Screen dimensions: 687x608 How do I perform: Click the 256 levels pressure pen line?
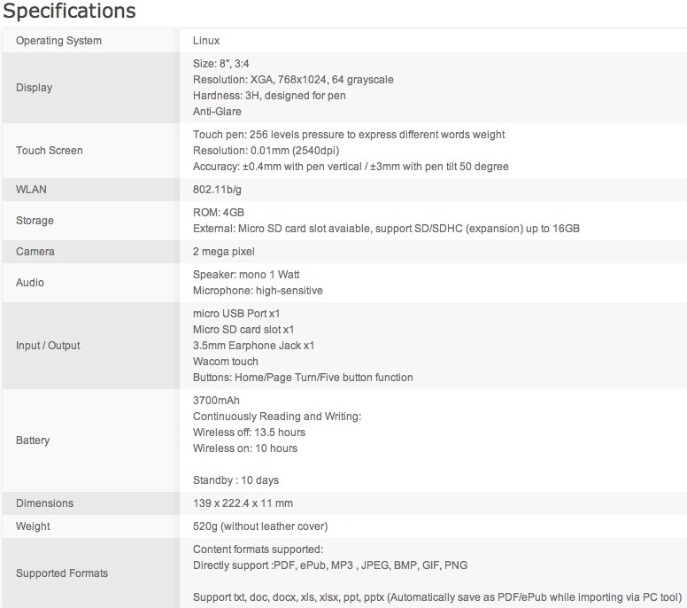pos(349,135)
